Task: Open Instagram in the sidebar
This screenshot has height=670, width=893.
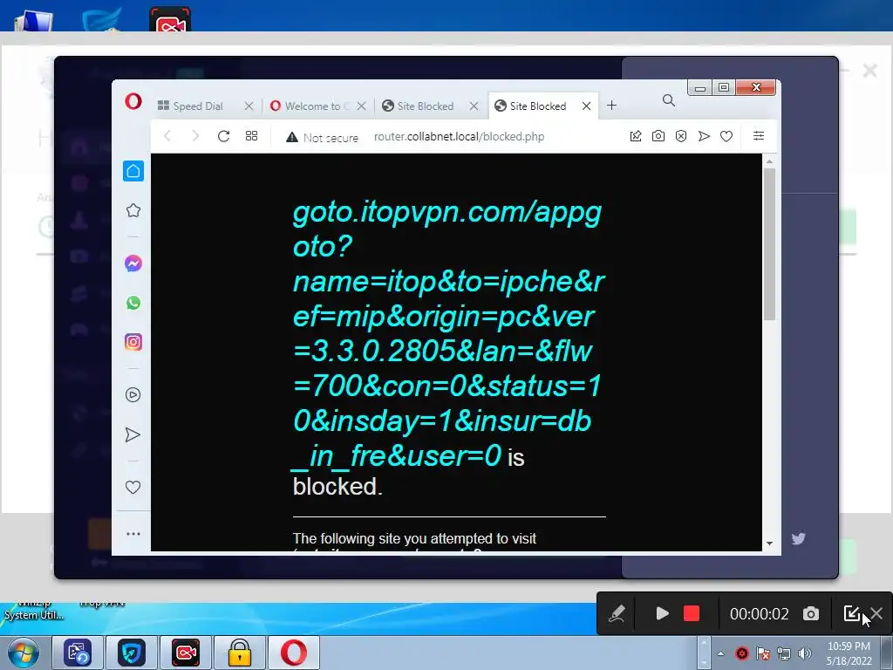Action: [x=133, y=342]
